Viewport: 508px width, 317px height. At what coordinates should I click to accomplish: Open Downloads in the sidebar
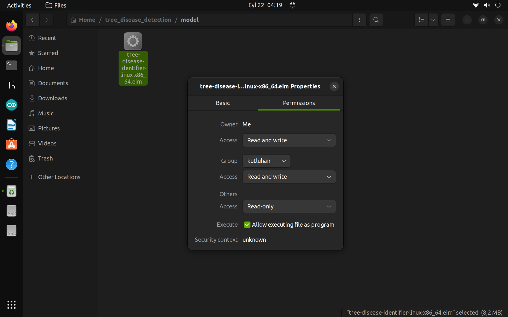pos(52,98)
